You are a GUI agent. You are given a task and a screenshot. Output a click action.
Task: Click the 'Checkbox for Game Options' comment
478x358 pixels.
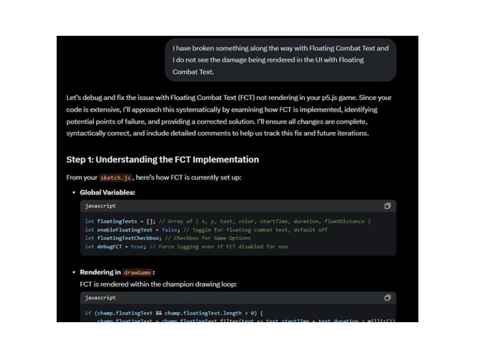tap(207, 238)
